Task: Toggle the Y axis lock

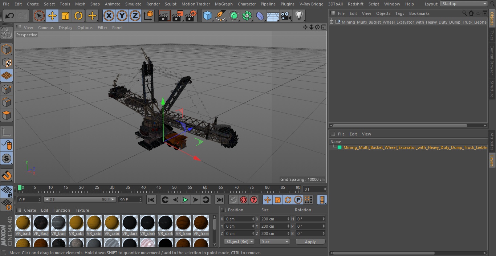Action: click(122, 16)
